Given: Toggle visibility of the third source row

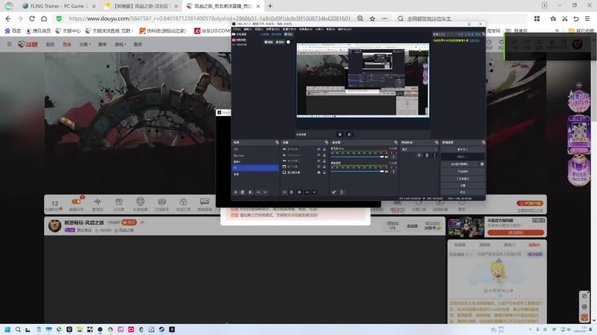Looking at the screenshot, I should 319,161.
